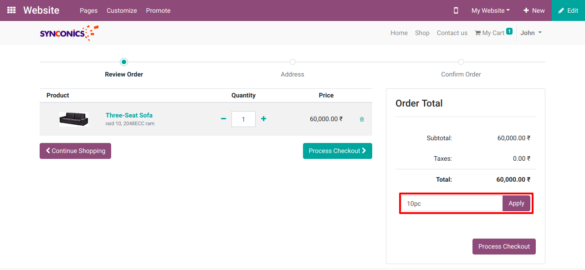The height and width of the screenshot is (270, 585).
Task: Click the Synconics logo
Action: pos(69,33)
